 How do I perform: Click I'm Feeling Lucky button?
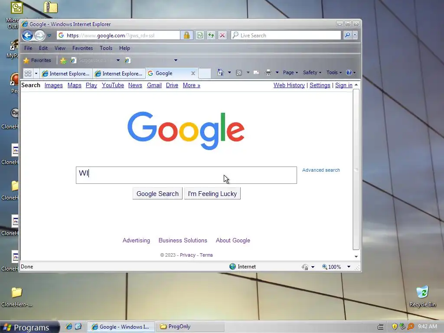coord(212,193)
